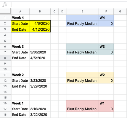
Task: Select the End Date 4/12/2020 cell
Action: (40, 29)
